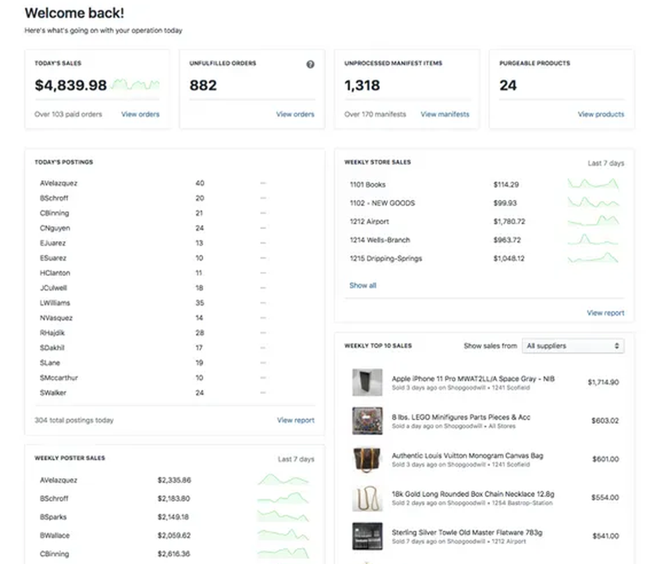663x564 pixels.
Task: View report for Weekly Store Sales
Action: (605, 312)
